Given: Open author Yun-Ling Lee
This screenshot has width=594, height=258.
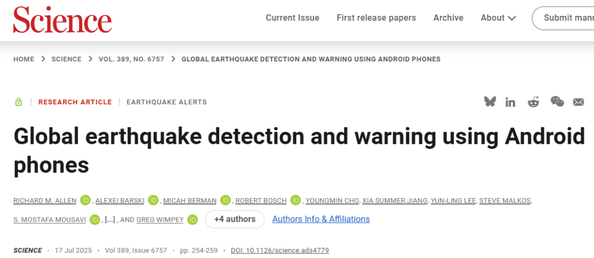Looking at the screenshot, I should pyautogui.click(x=454, y=200).
